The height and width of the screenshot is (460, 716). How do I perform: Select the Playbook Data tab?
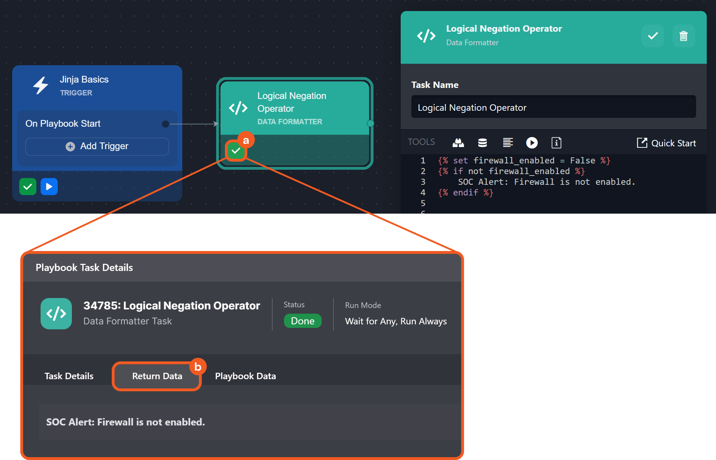(x=245, y=376)
